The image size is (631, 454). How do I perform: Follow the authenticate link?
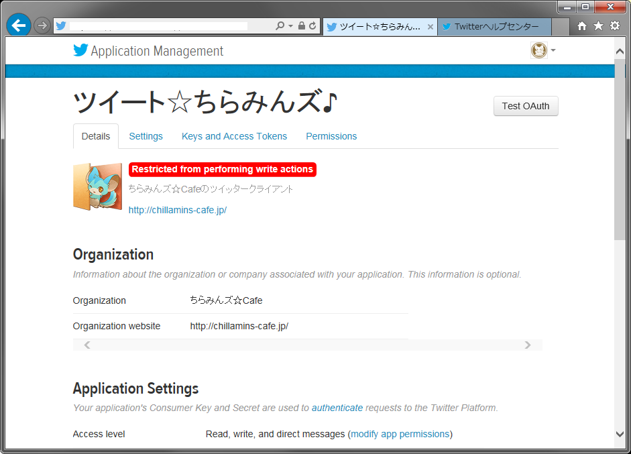pos(337,408)
